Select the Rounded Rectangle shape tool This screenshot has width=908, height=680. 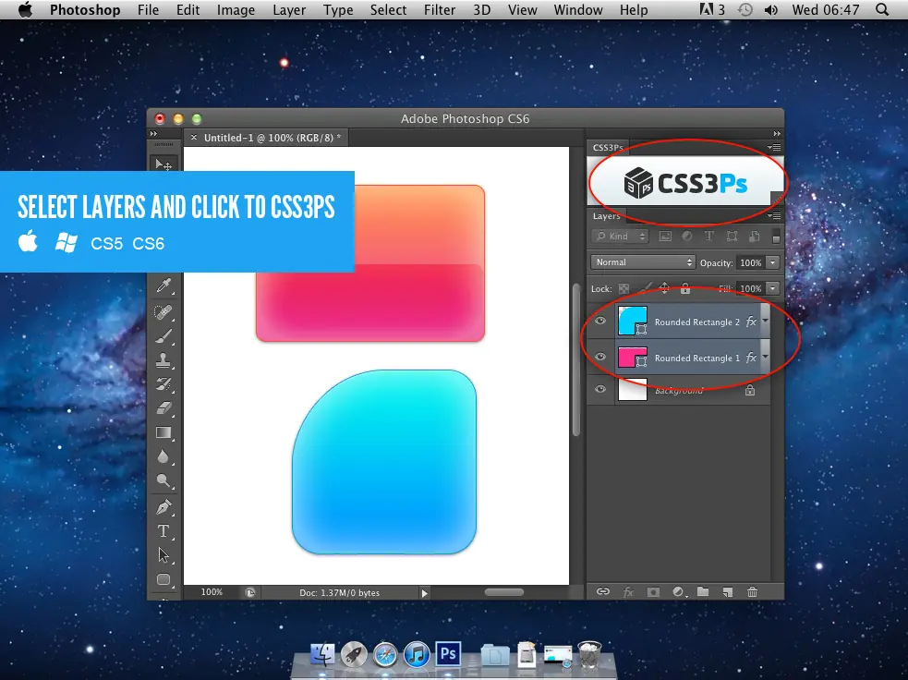pyautogui.click(x=163, y=580)
